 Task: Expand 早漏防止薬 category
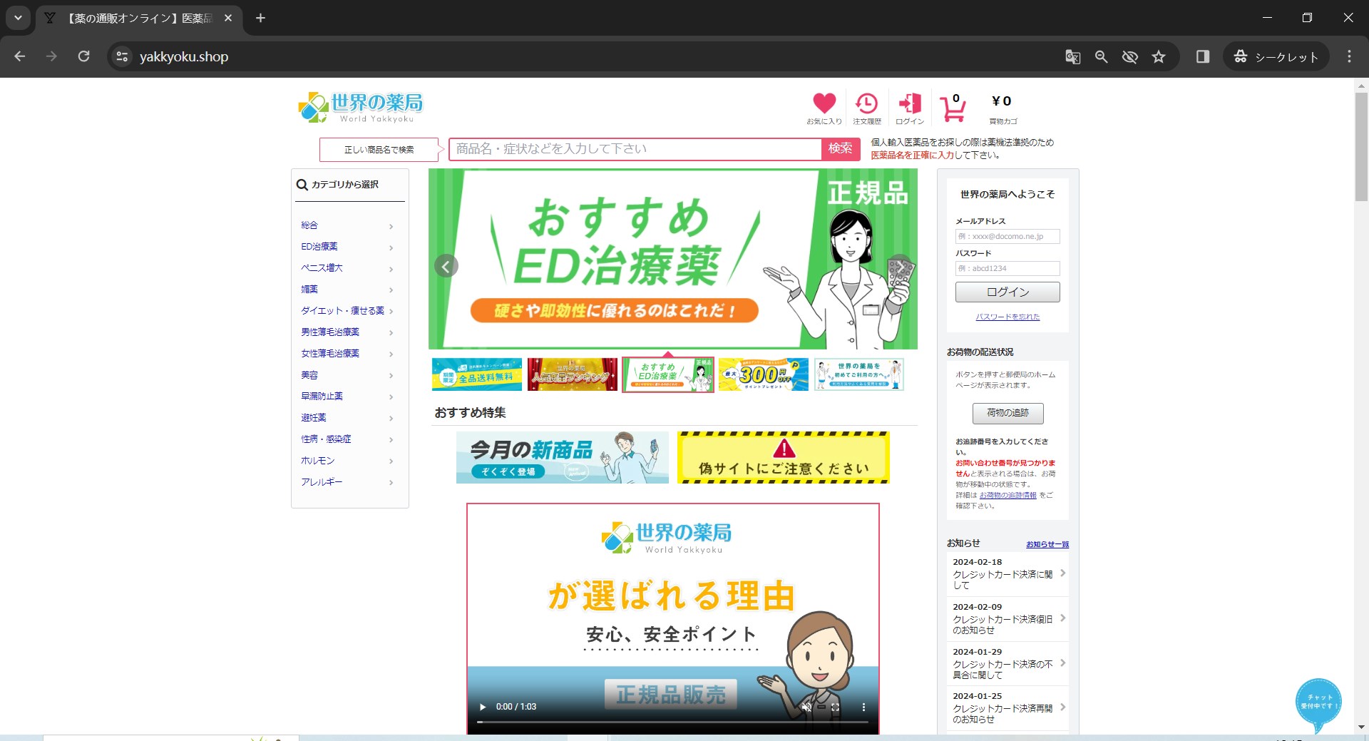pyautogui.click(x=348, y=397)
